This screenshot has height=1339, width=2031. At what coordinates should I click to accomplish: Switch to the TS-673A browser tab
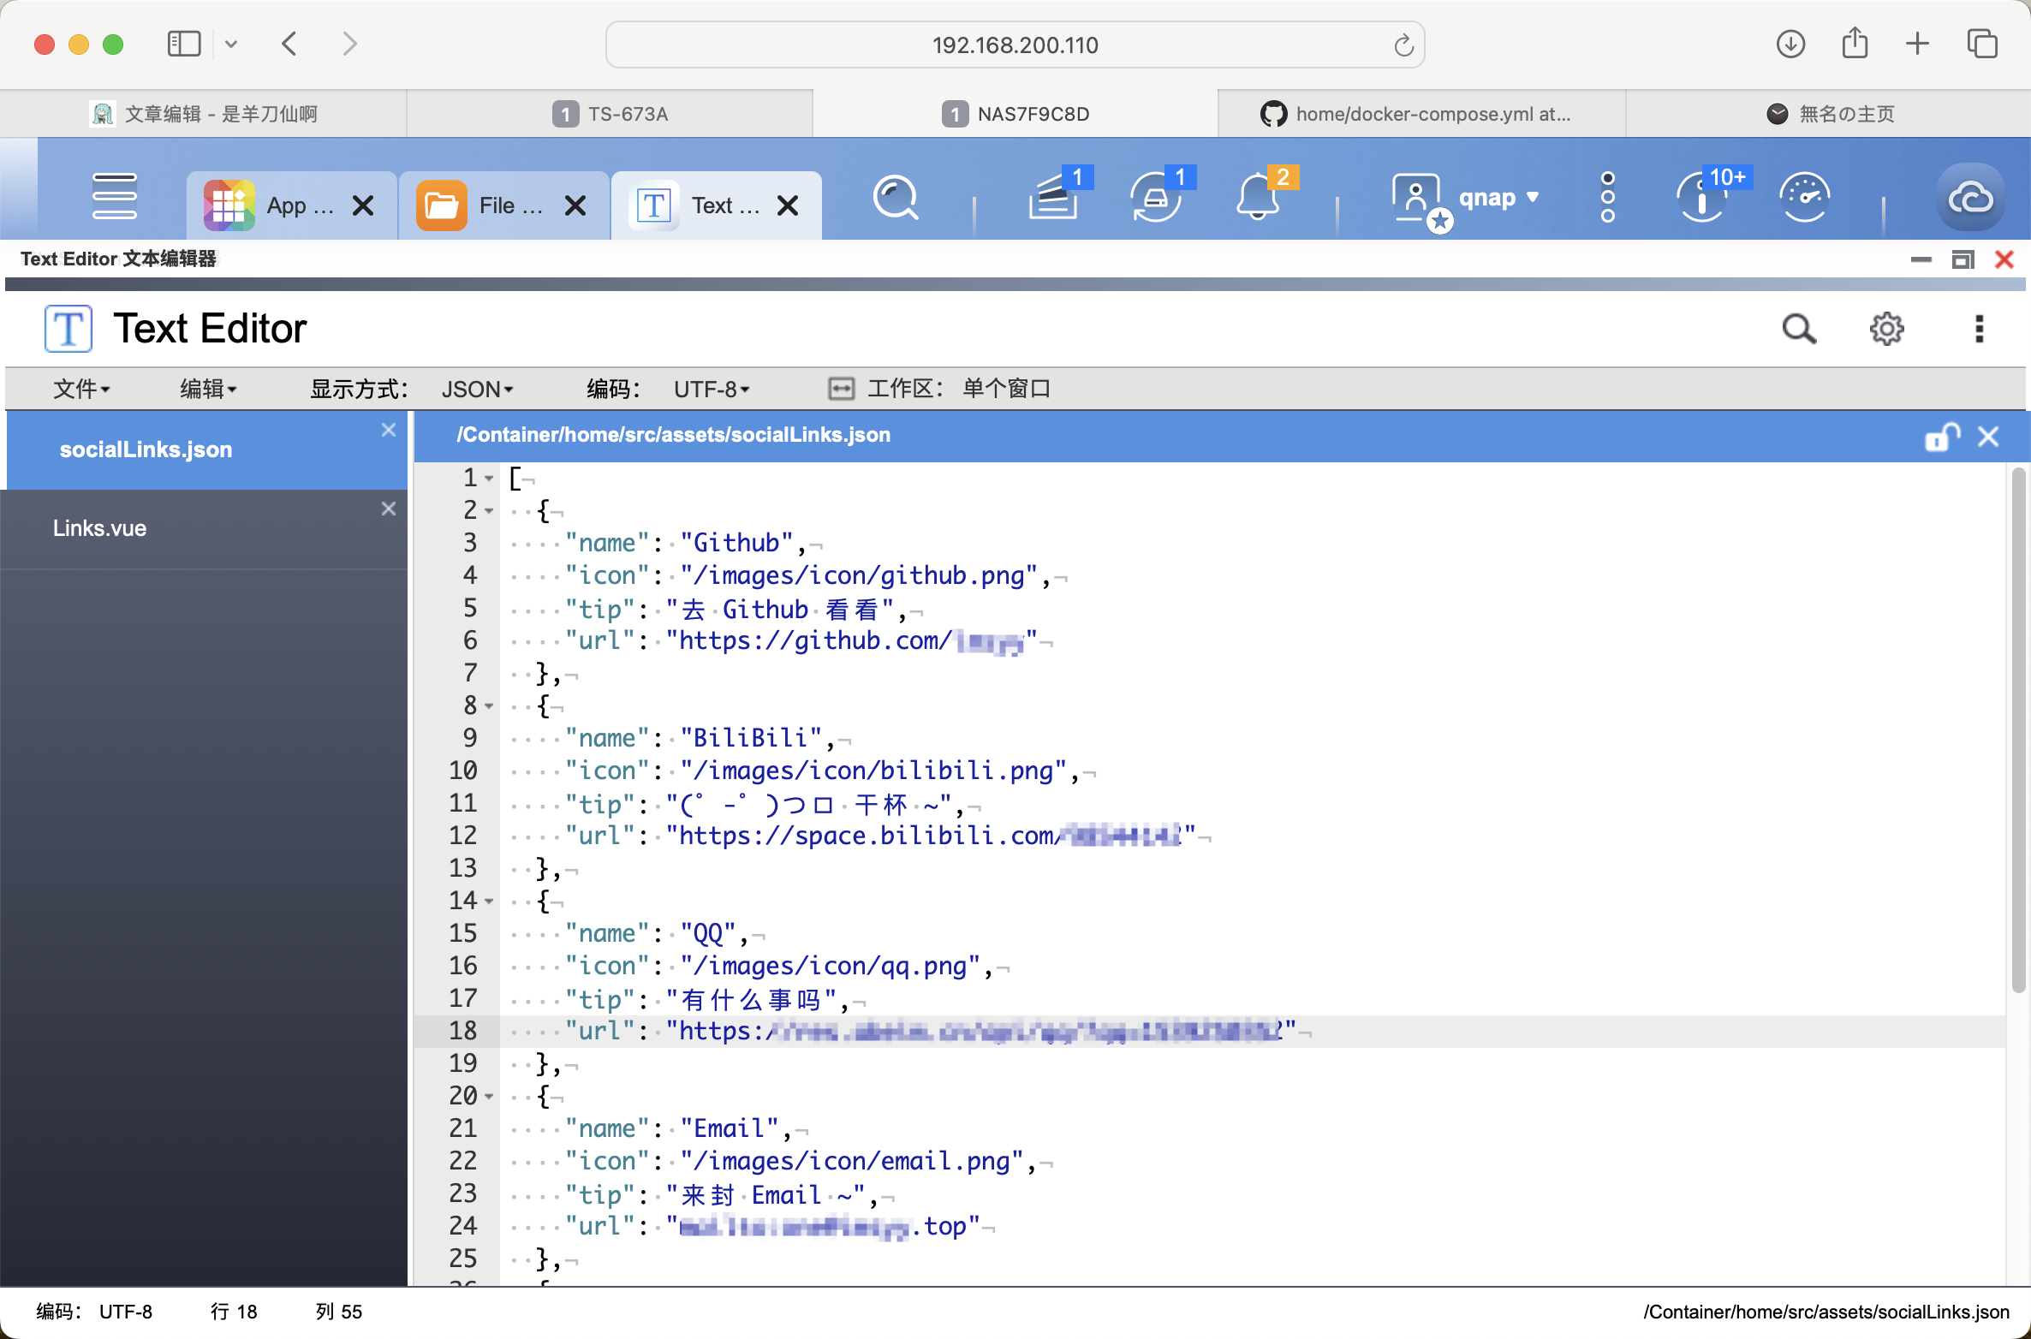(x=610, y=114)
